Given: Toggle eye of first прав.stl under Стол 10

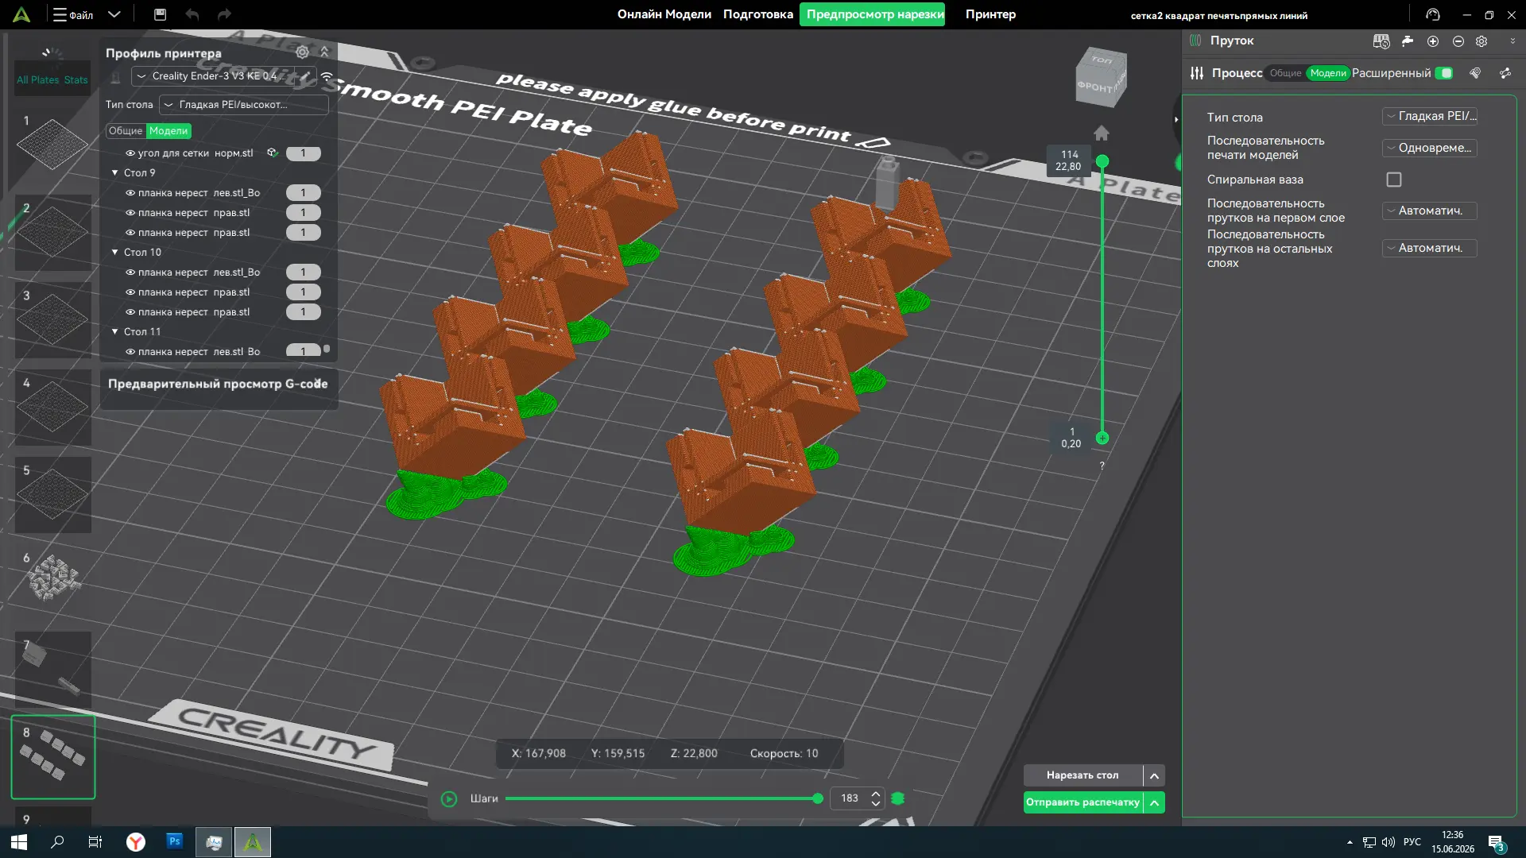Looking at the screenshot, I should point(130,292).
